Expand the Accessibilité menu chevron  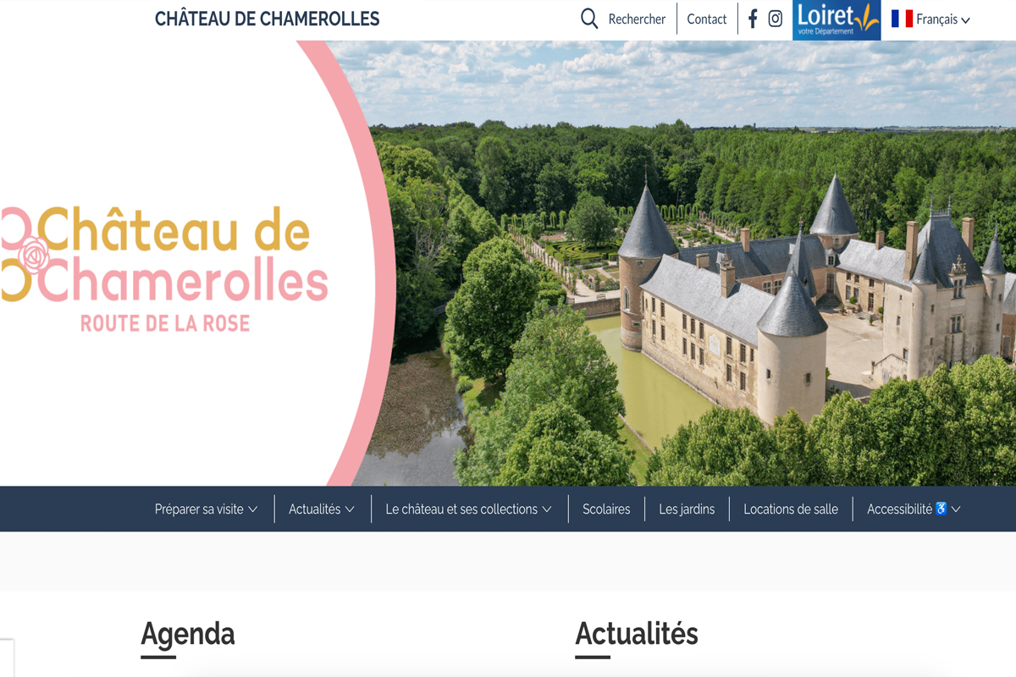(x=956, y=509)
